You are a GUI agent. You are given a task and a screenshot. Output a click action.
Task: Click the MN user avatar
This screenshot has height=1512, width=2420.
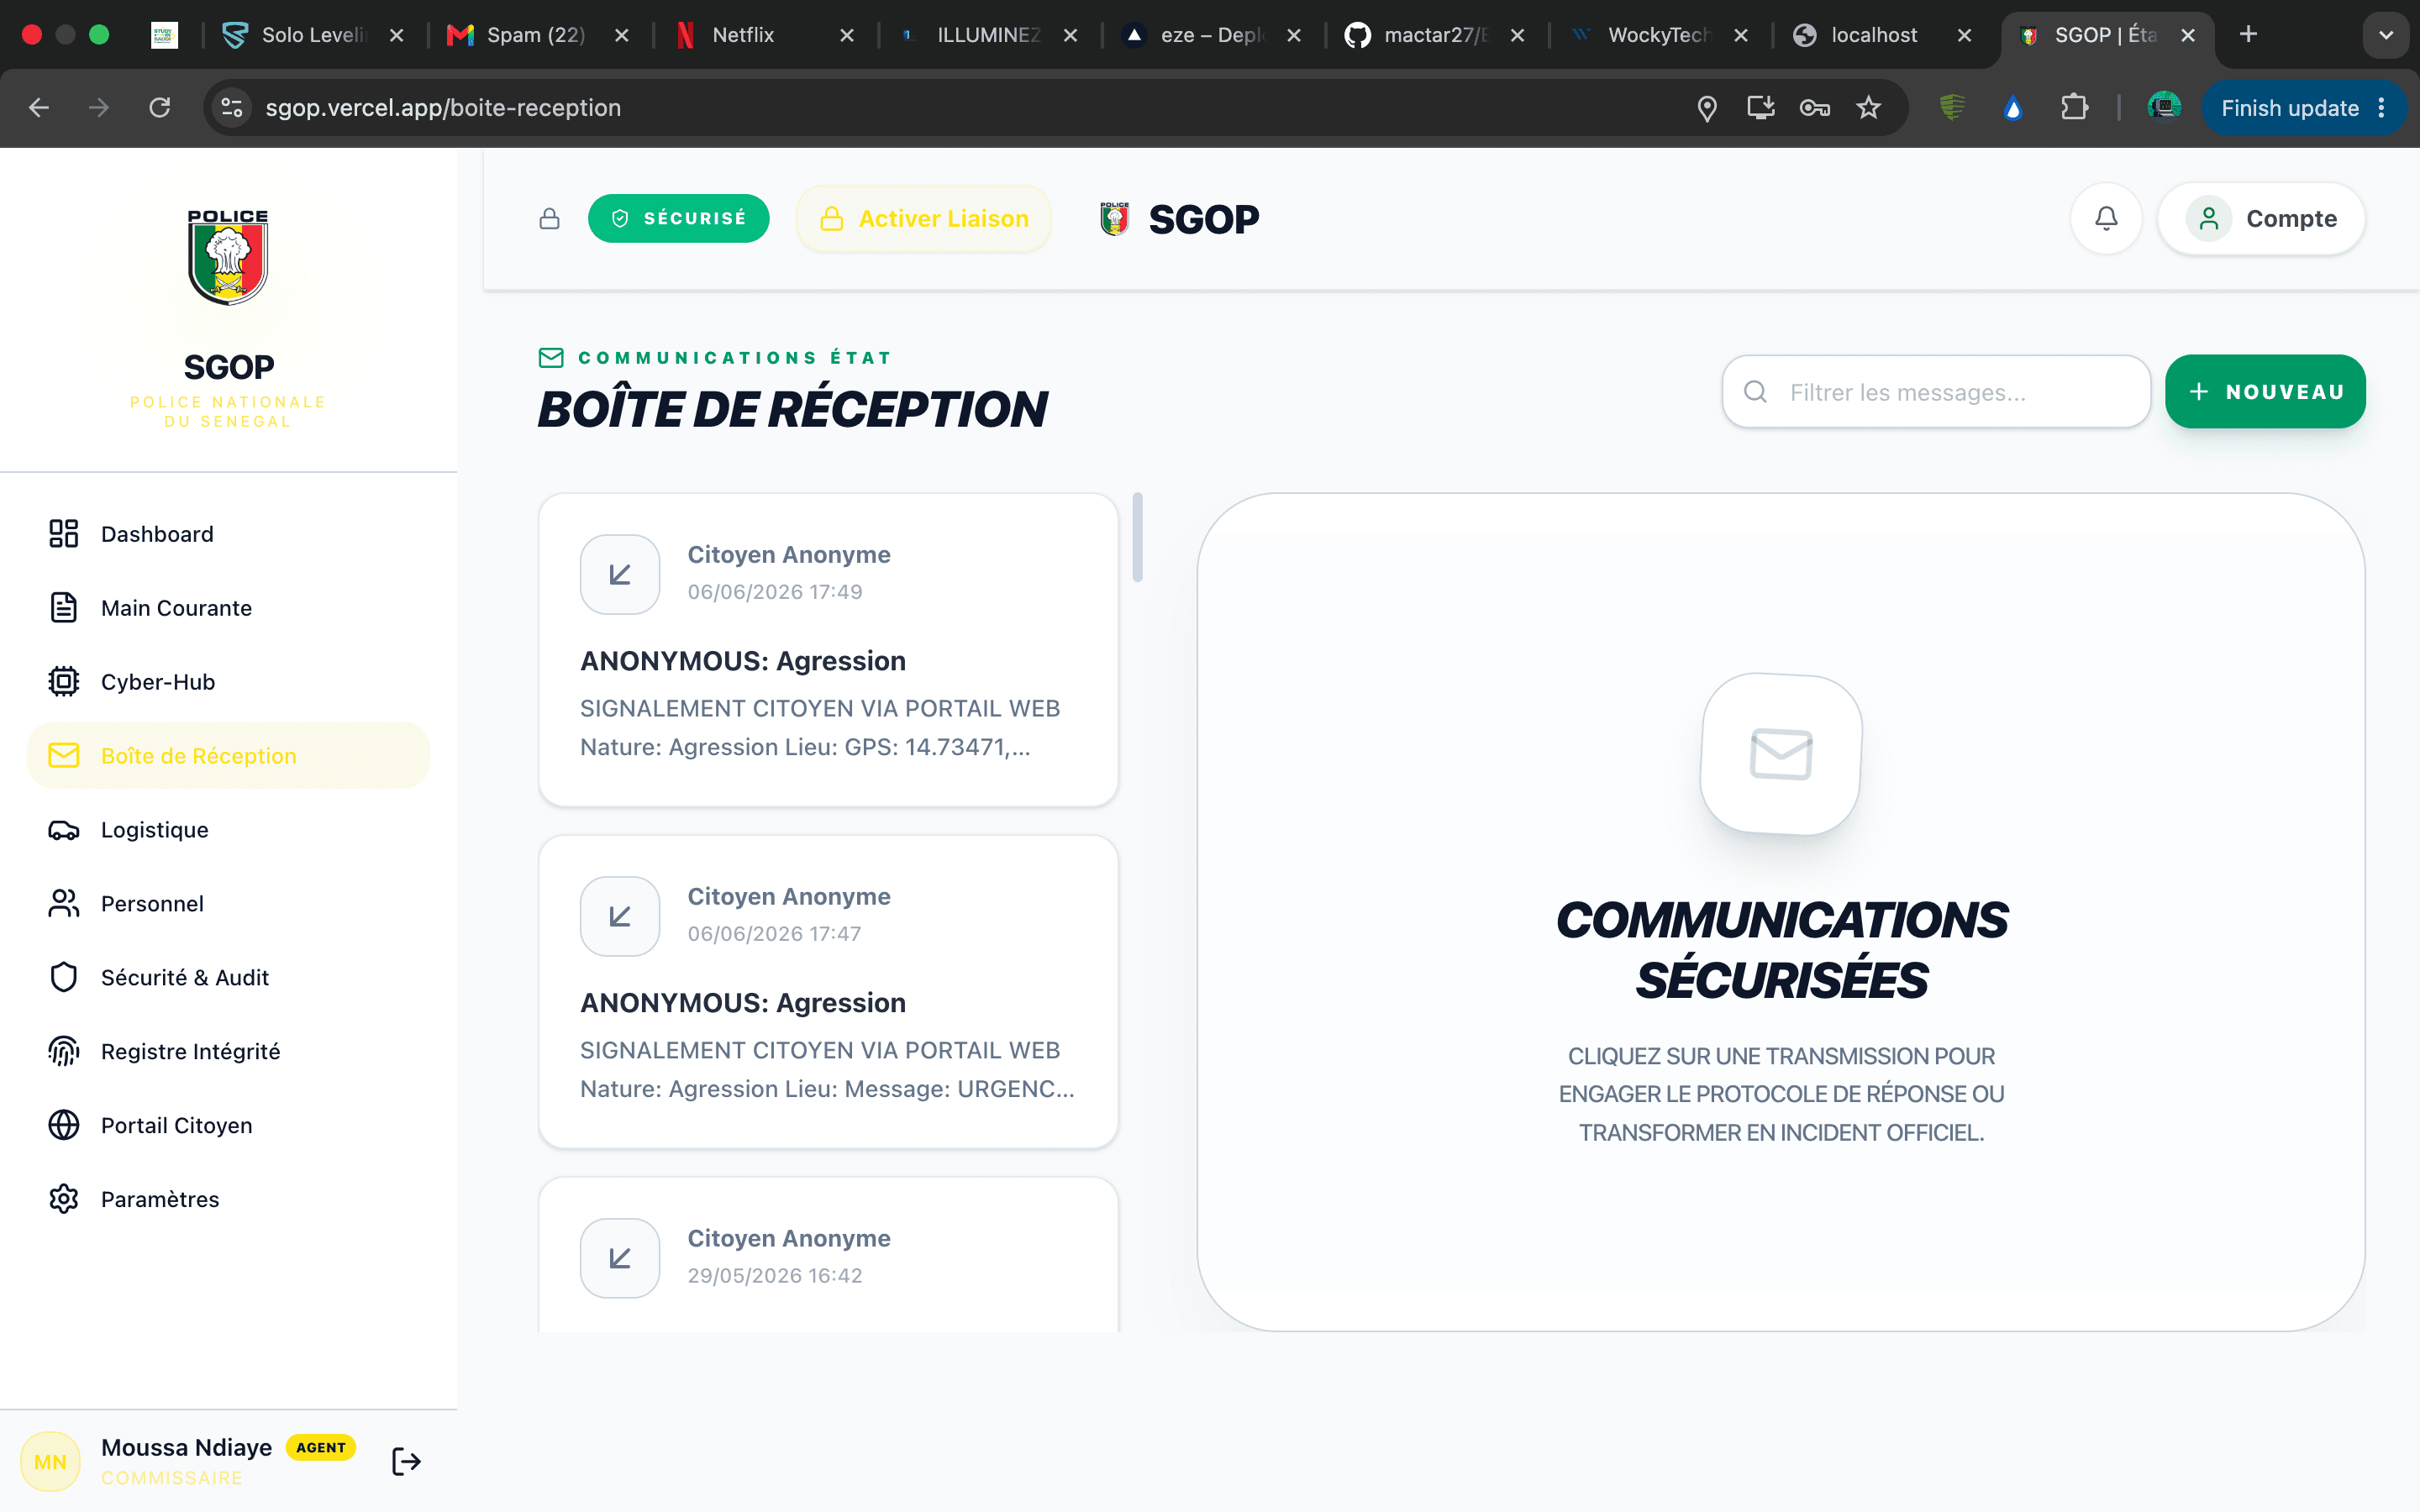point(50,1462)
